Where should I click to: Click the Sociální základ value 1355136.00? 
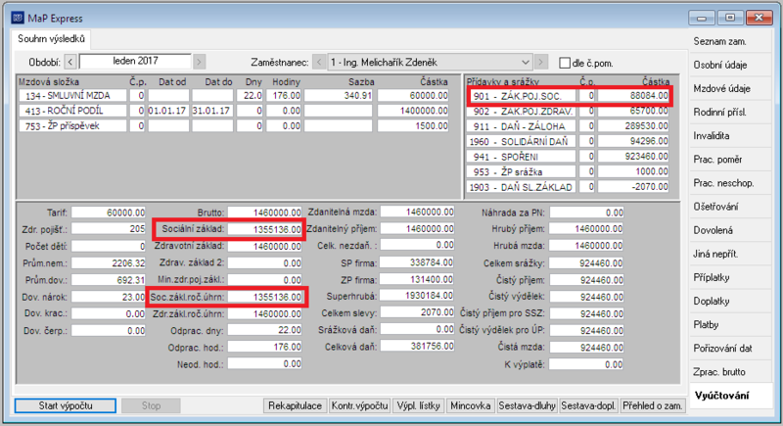coord(264,229)
